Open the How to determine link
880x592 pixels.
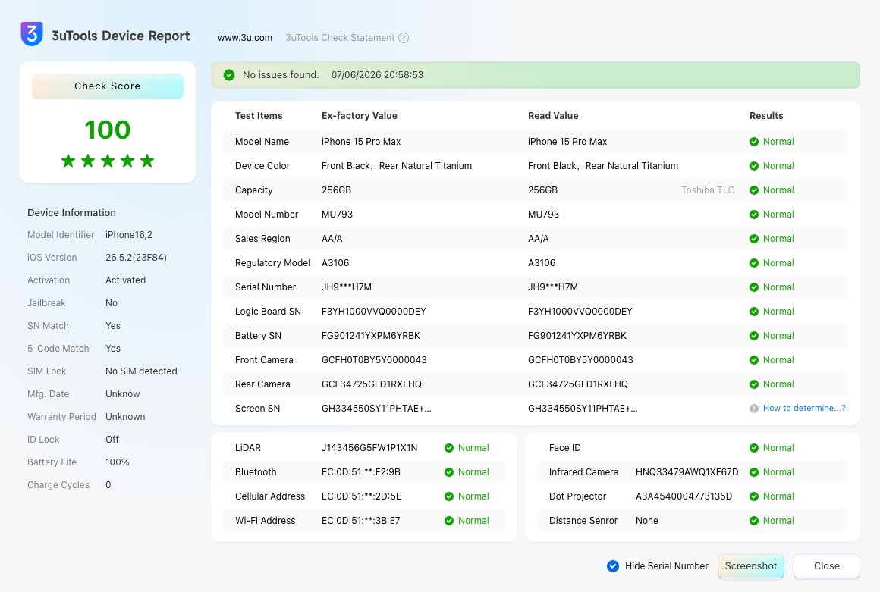[803, 408]
